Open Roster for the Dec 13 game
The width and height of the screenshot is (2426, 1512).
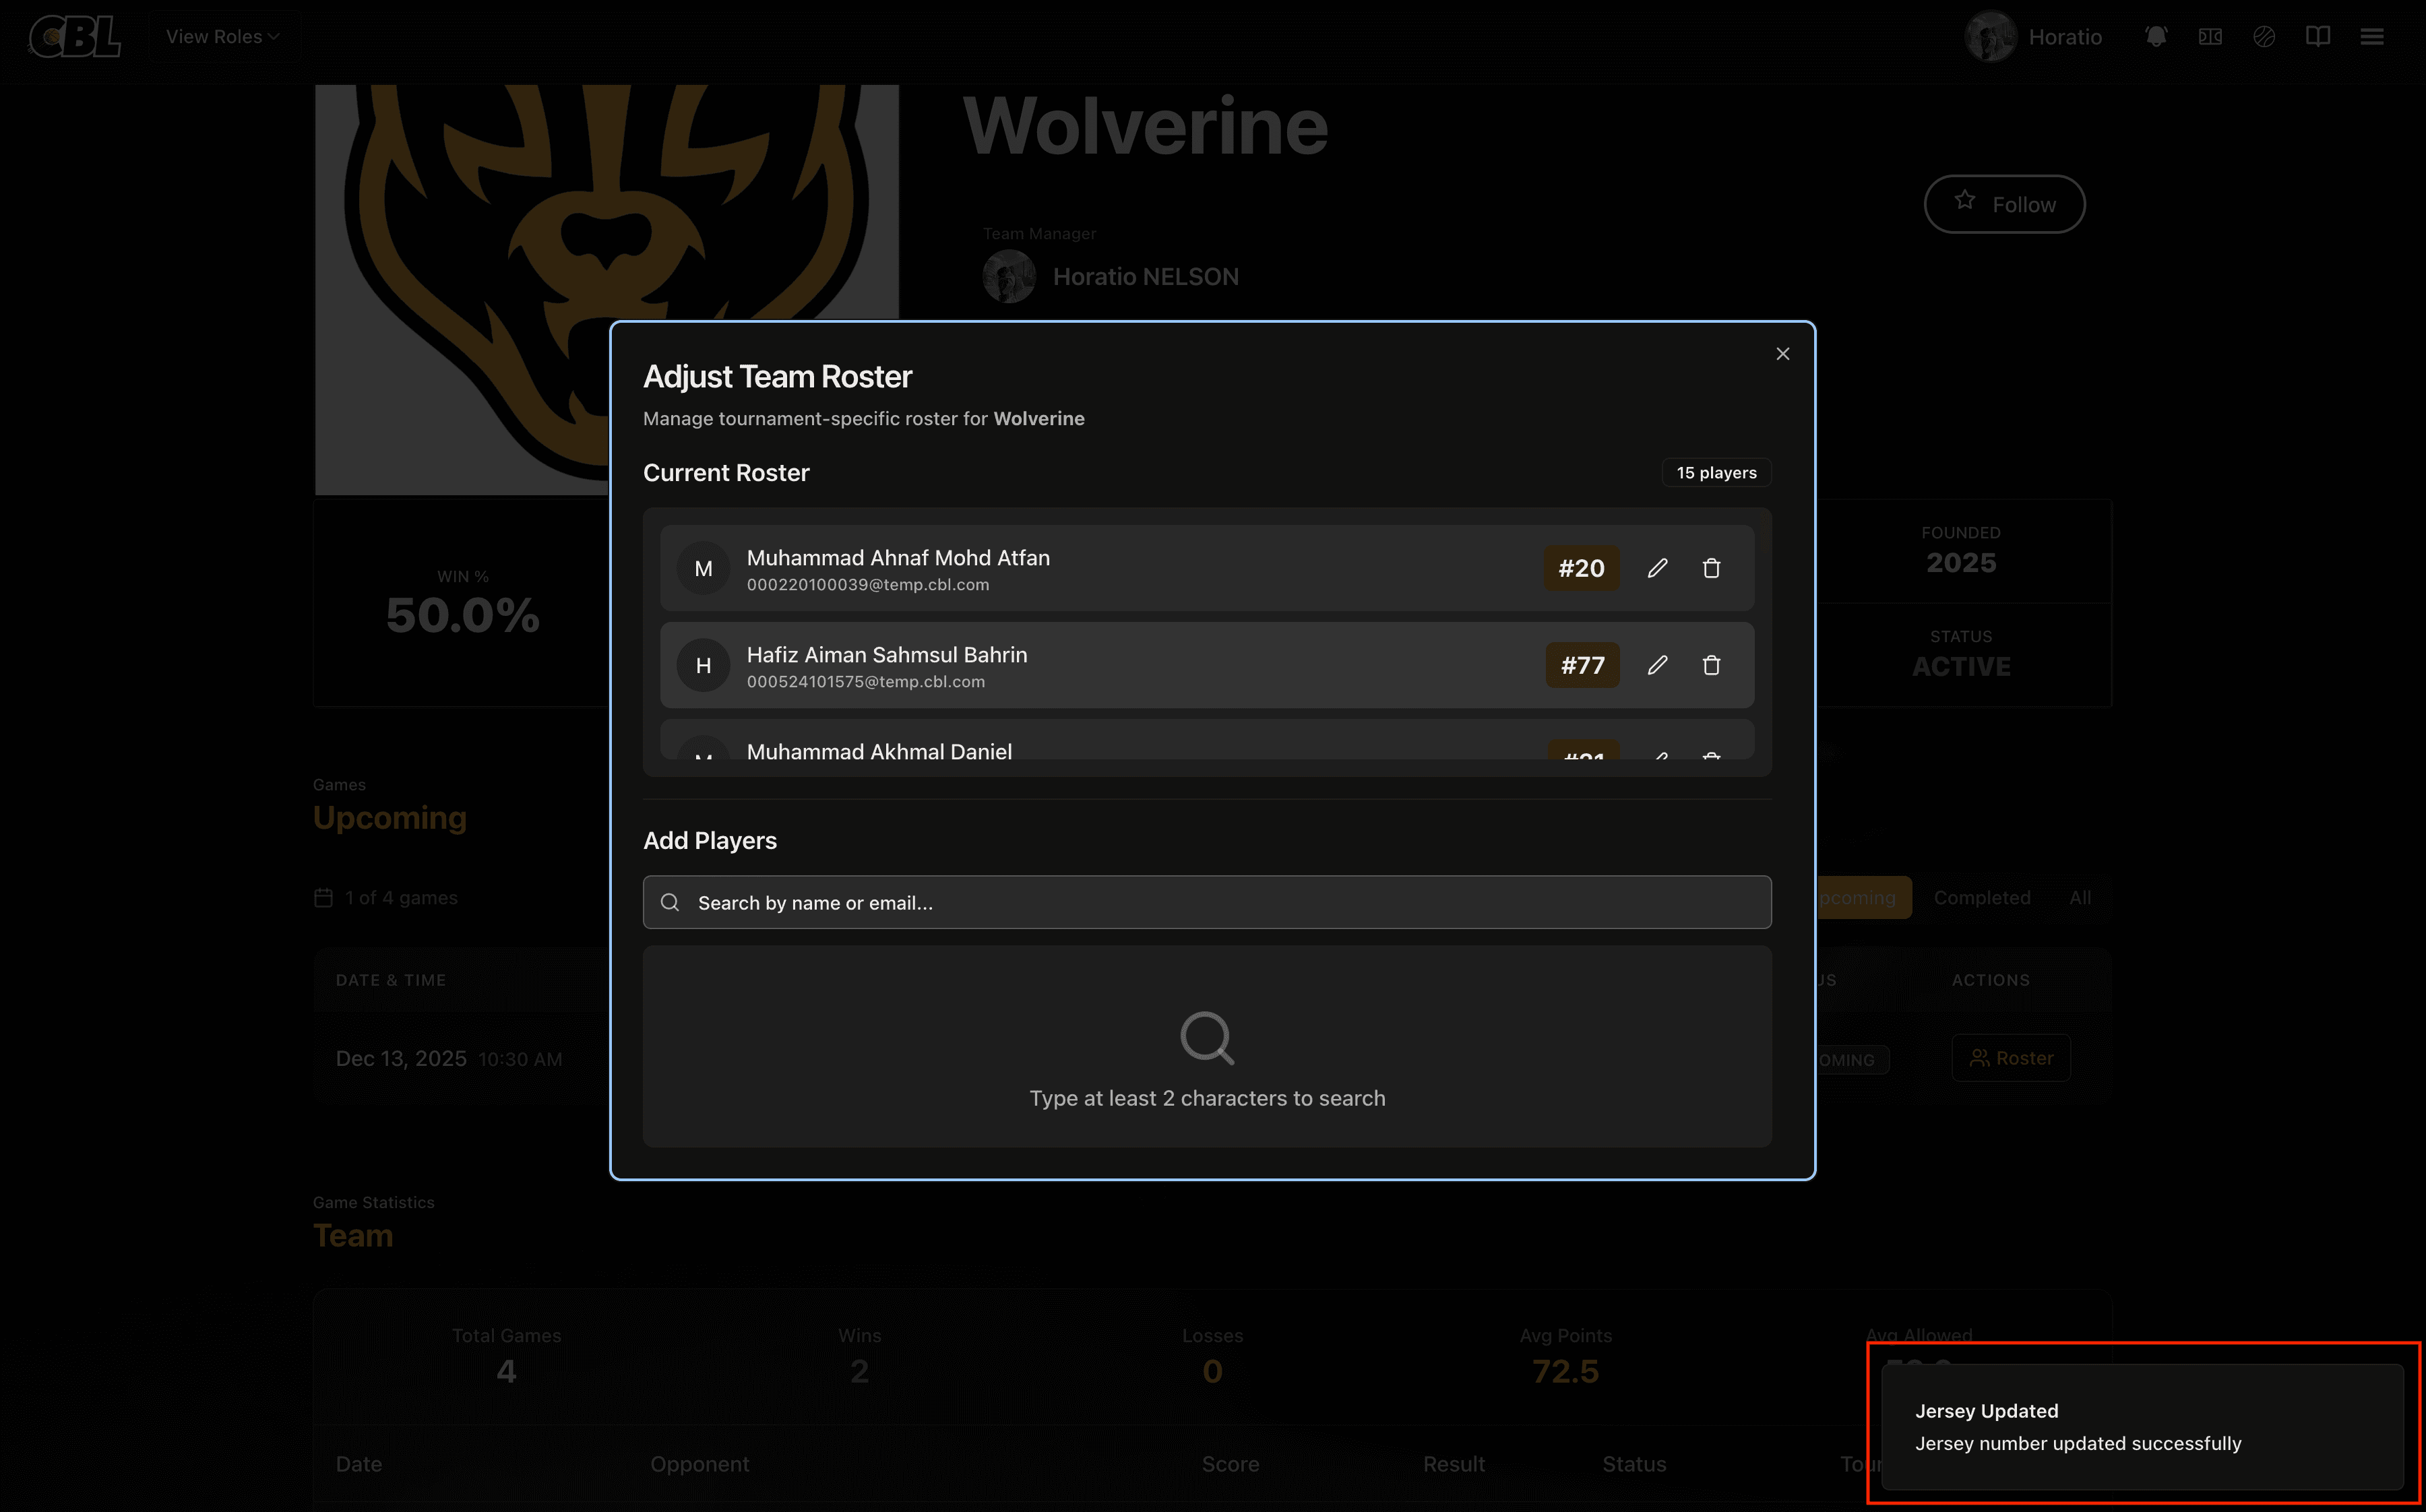(2011, 1058)
